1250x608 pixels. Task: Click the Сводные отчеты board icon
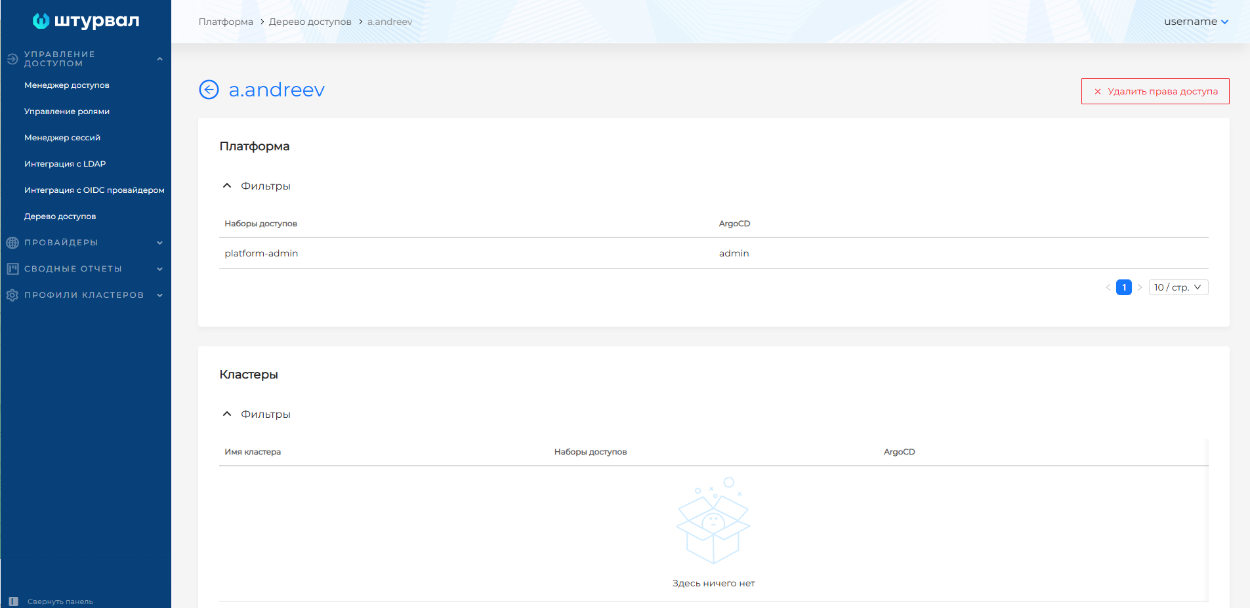click(12, 269)
